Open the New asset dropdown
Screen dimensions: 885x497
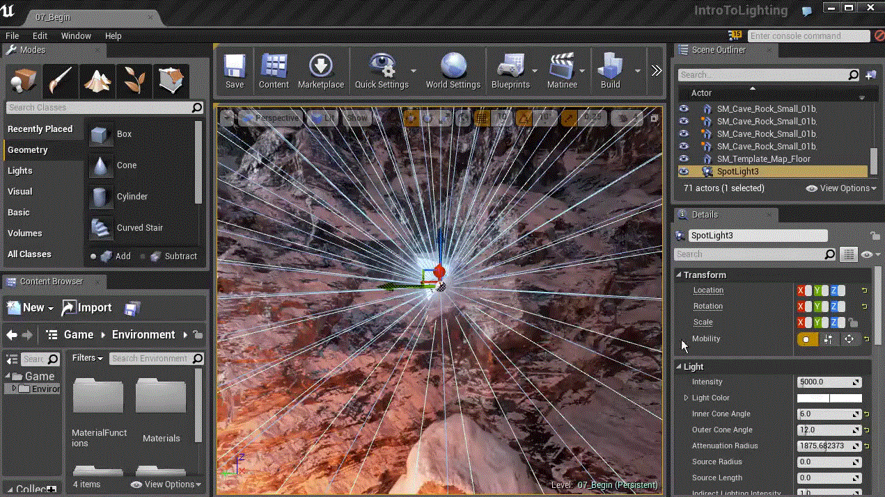pos(31,307)
